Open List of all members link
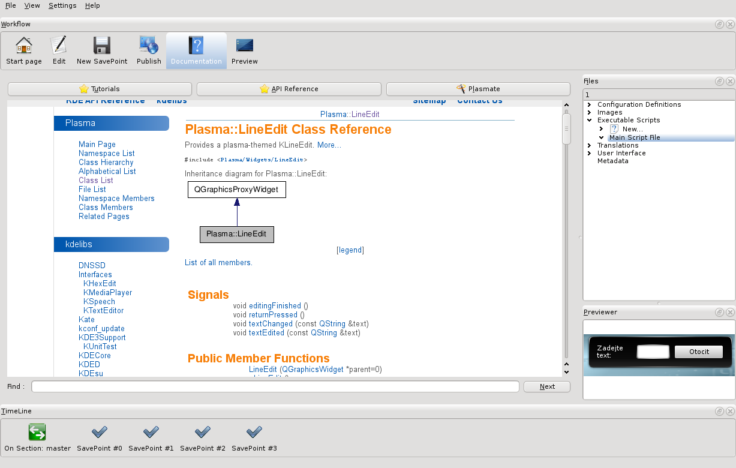The height and width of the screenshot is (468, 736). [218, 262]
